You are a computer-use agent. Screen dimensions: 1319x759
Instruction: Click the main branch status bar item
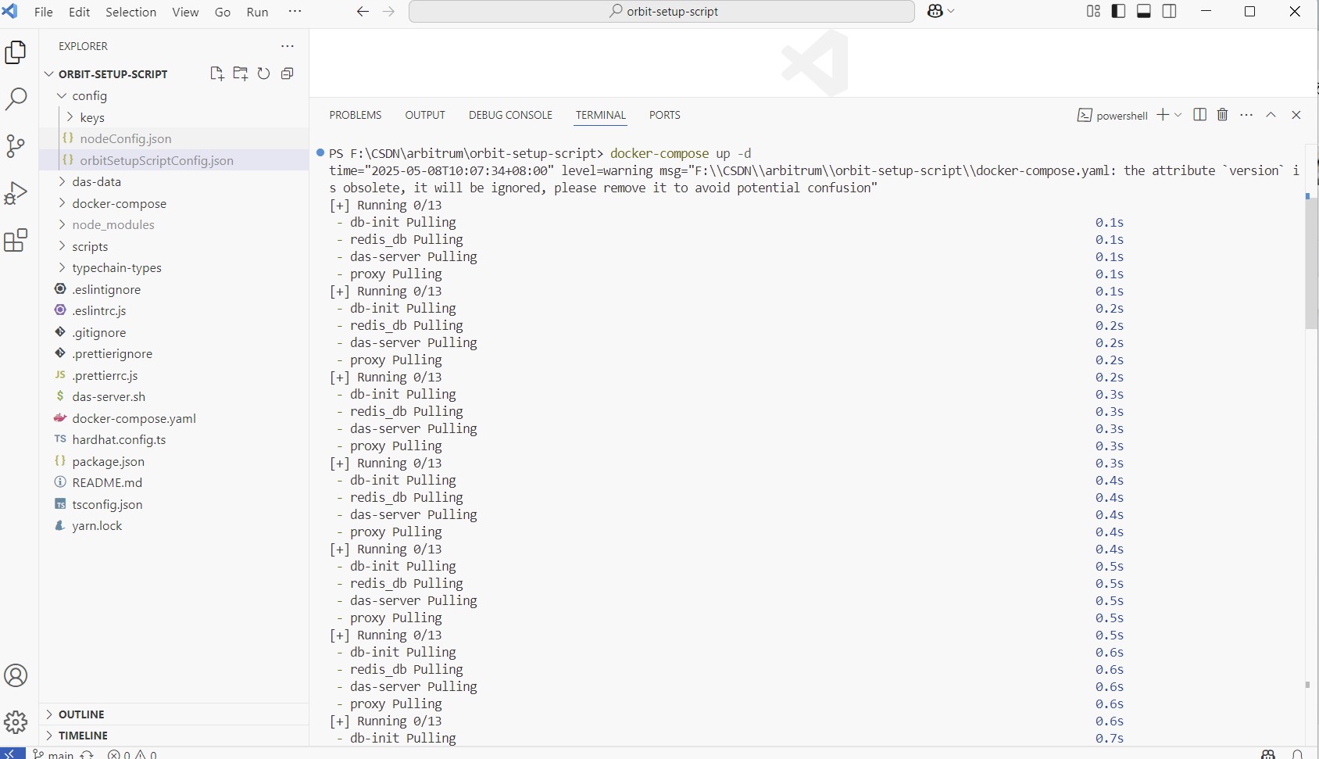[x=53, y=754]
